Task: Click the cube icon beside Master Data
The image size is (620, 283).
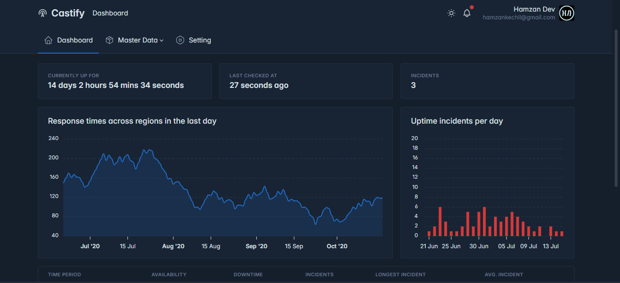Action: coord(109,41)
